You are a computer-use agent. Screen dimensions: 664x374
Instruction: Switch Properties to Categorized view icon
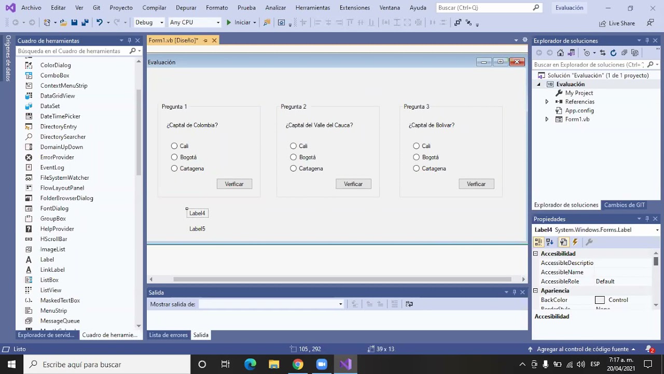pyautogui.click(x=538, y=242)
